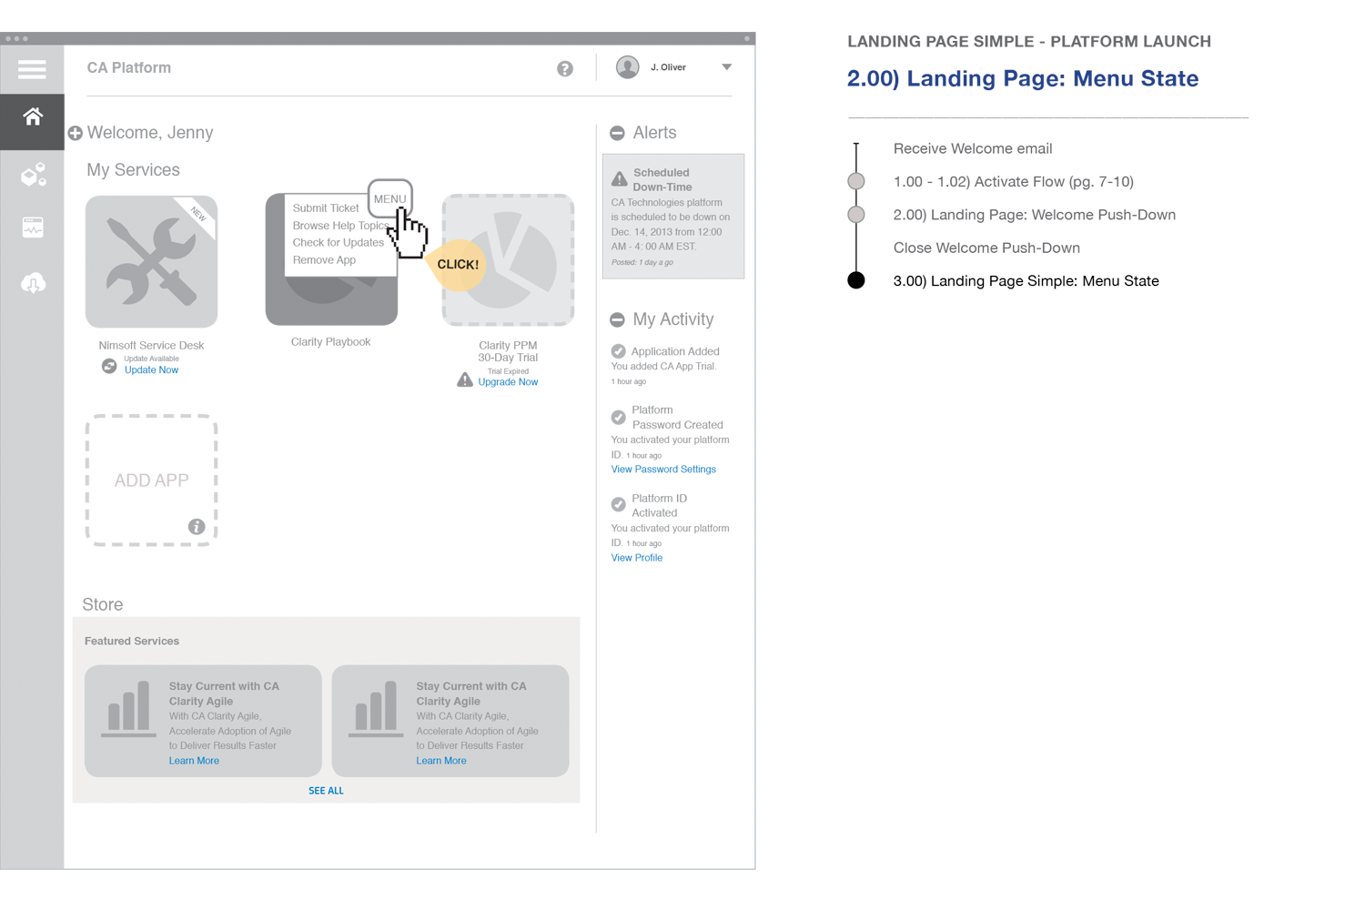
Task: Open the J. Oliver account dropdown arrow
Action: click(x=727, y=67)
